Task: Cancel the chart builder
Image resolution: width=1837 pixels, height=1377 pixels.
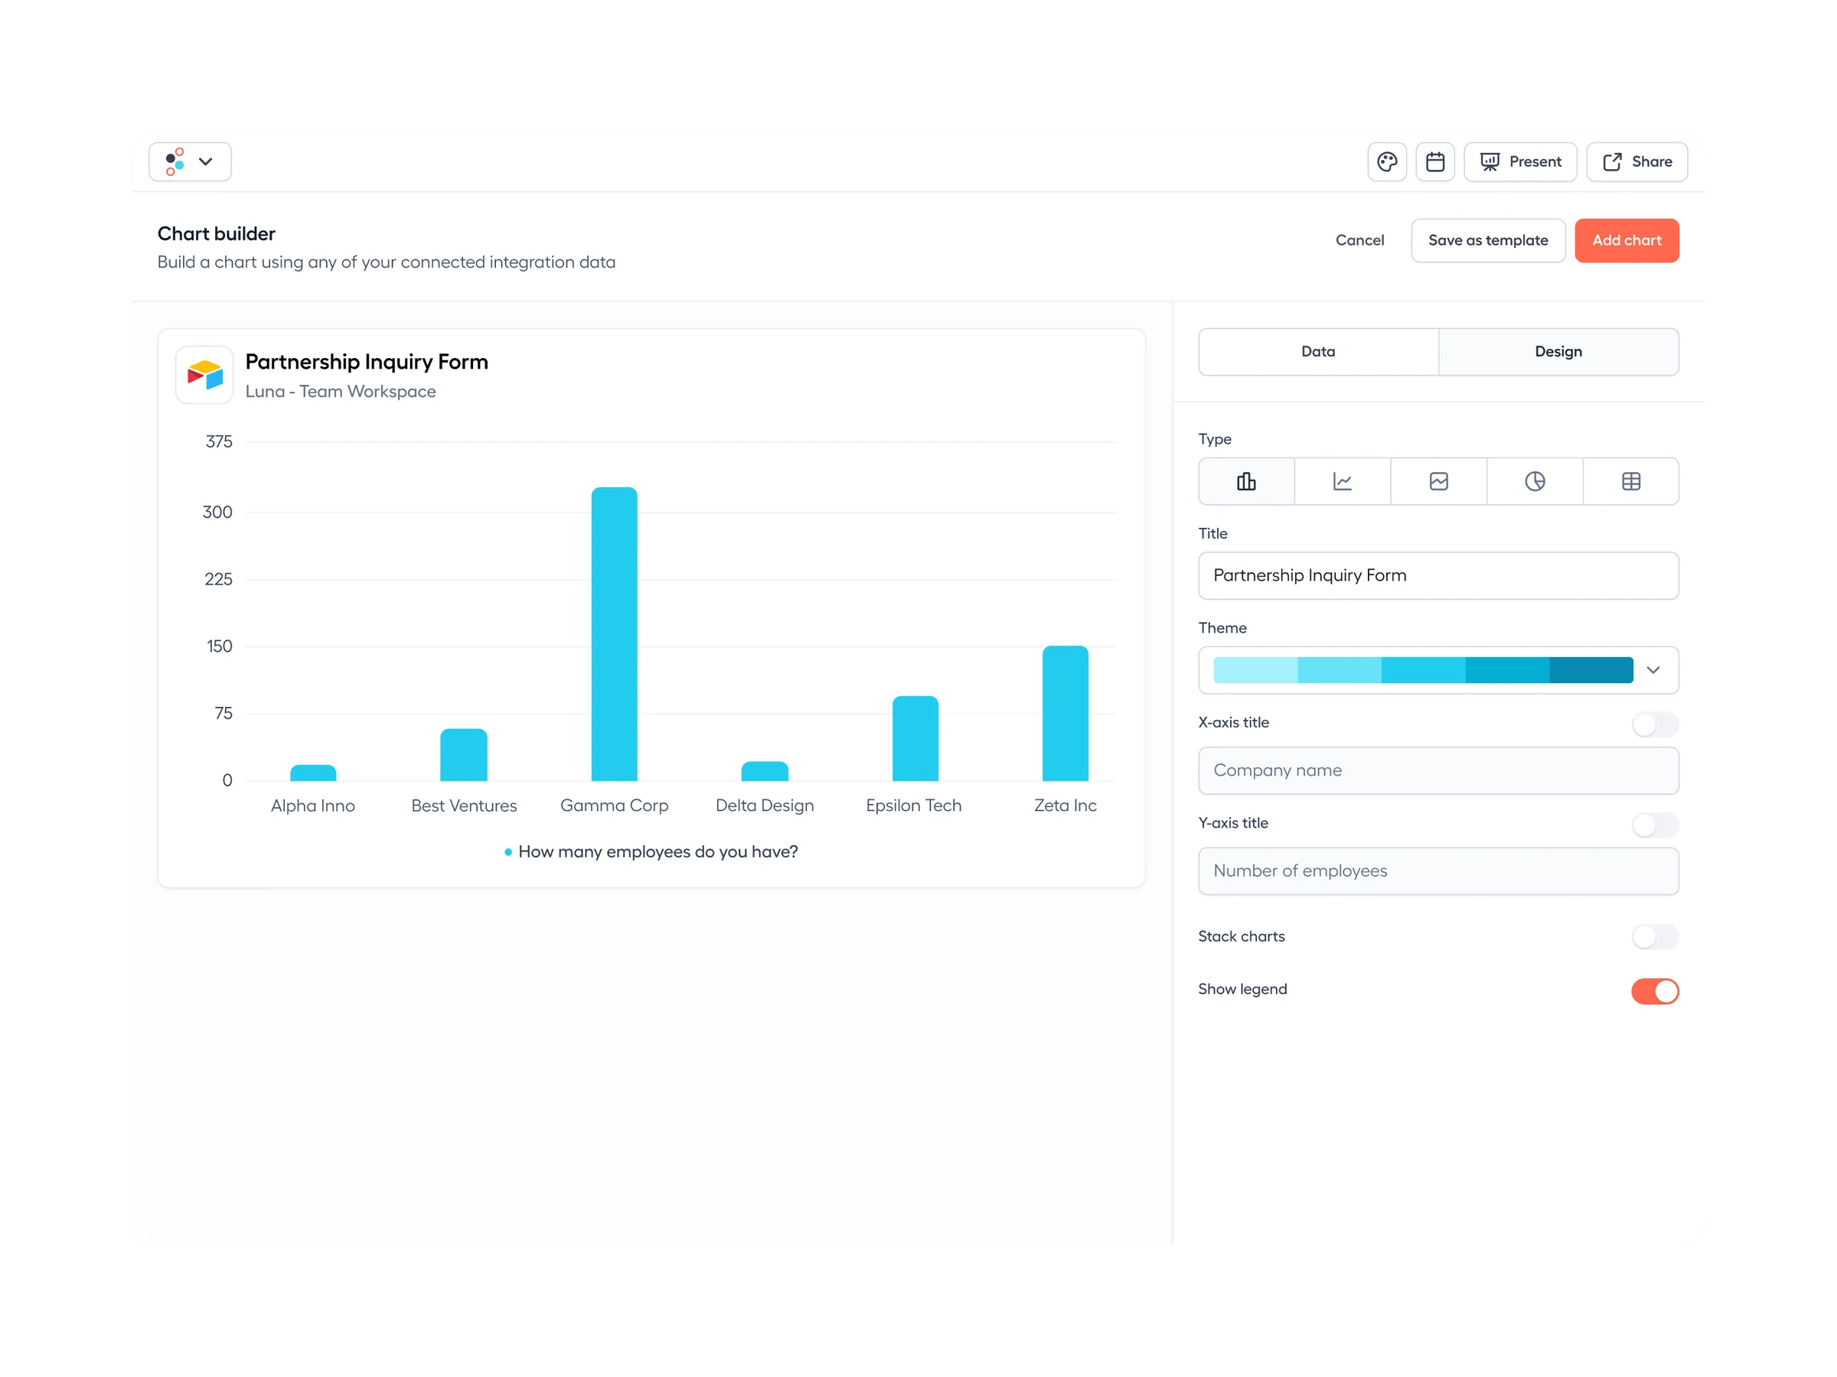Action: point(1359,241)
